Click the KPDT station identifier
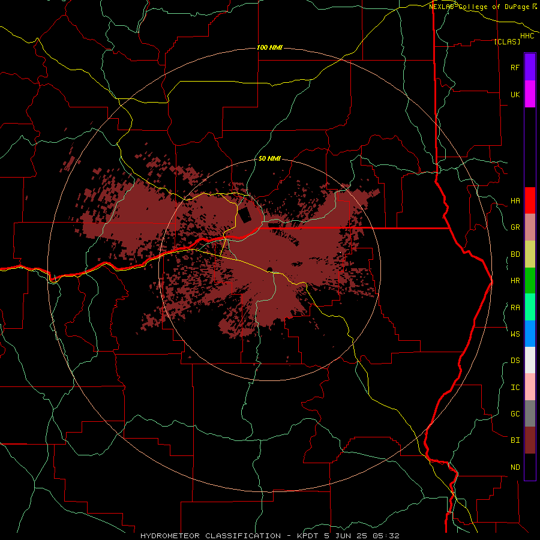Viewport: 540px width, 540px height. pyautogui.click(x=309, y=536)
